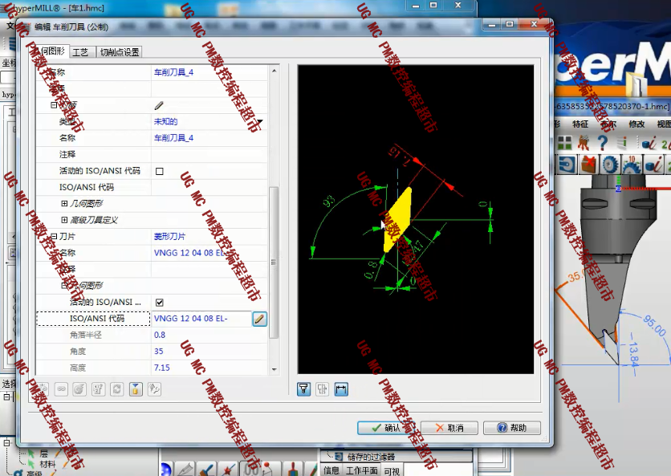Screen dimensions: 671x476
Task: Open the 特征 menu in the background hyperMILL window
Action: tap(580, 124)
